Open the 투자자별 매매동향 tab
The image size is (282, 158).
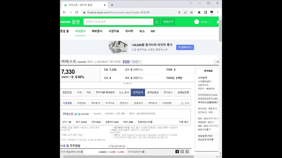(105, 92)
